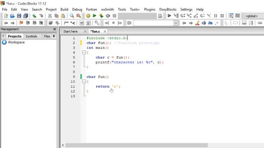Open the search text combo dropdown arrow

176,23
